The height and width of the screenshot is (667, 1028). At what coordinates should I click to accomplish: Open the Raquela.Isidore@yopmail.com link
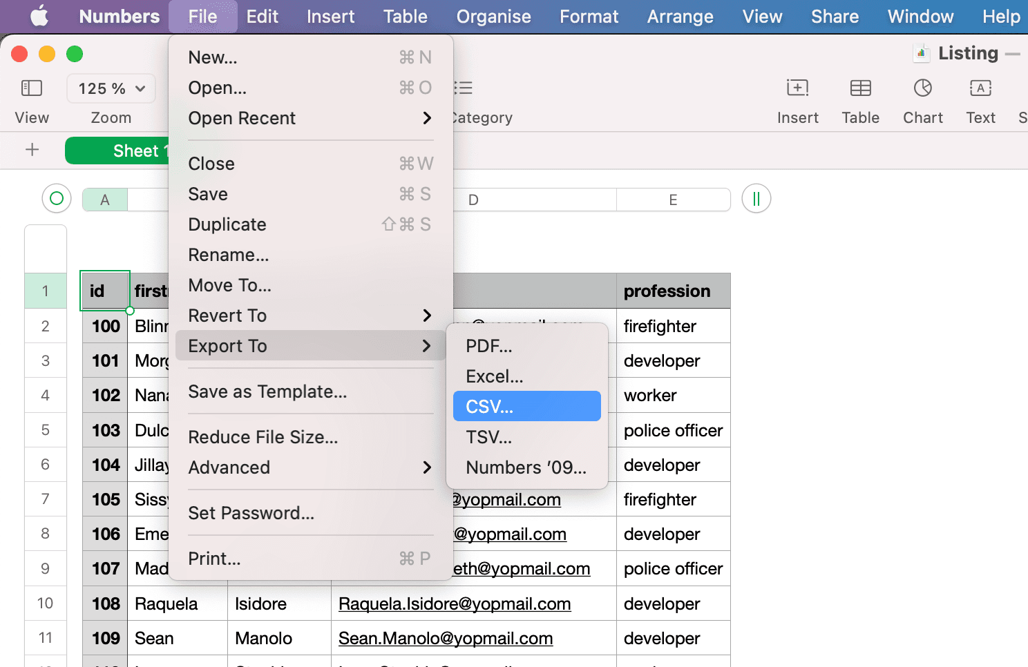click(454, 603)
